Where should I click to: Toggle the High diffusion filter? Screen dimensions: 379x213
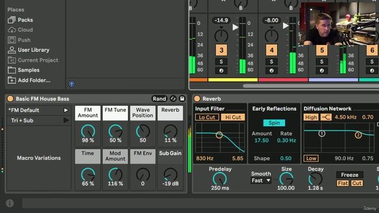(x=311, y=117)
